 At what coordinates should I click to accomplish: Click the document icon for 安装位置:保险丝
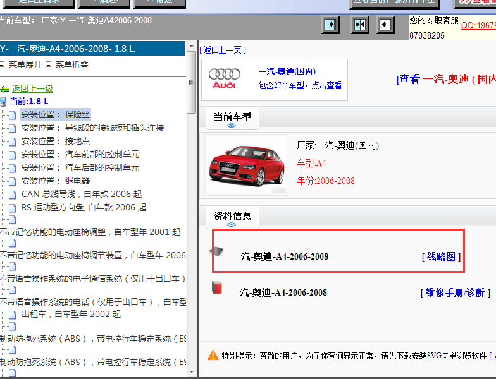click(x=13, y=115)
